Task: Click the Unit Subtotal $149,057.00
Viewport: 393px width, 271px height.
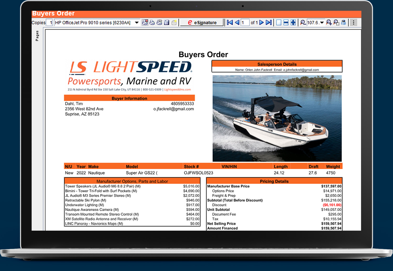Action: pos(331,210)
